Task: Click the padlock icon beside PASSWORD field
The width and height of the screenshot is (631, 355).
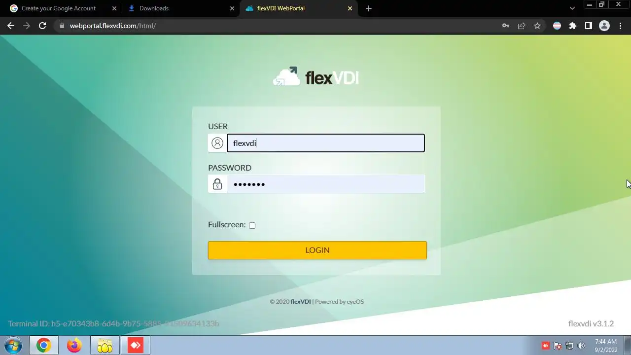Action: click(217, 184)
